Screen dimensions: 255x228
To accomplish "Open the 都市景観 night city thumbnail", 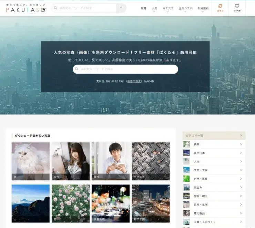I will tap(151, 203).
